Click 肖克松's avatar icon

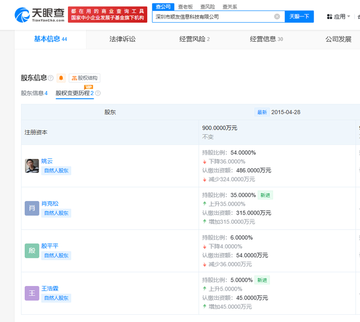pos(32,208)
